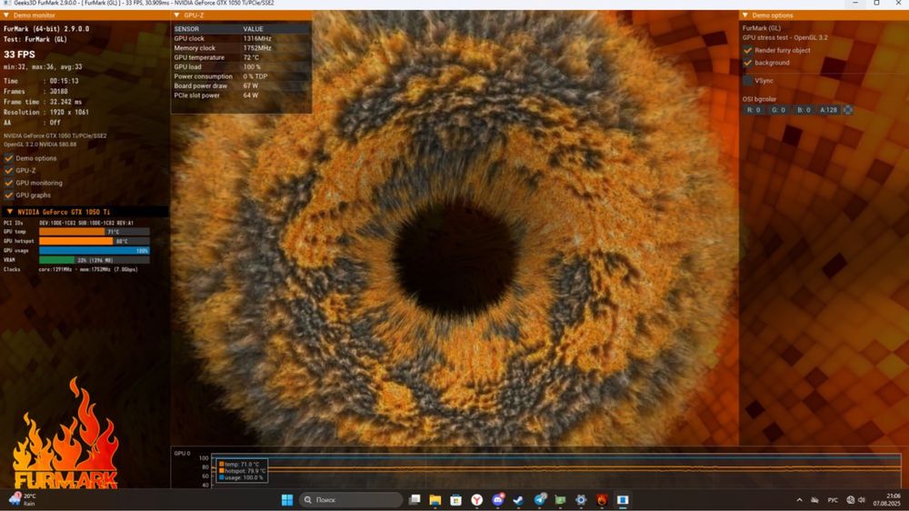Collapse the Demo monitor panel
The image size is (909, 511).
click(7, 15)
